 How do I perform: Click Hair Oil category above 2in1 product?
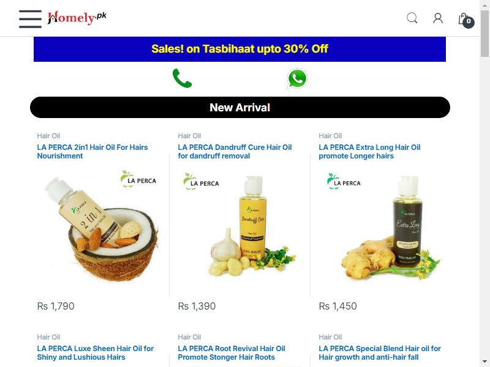[x=48, y=136]
